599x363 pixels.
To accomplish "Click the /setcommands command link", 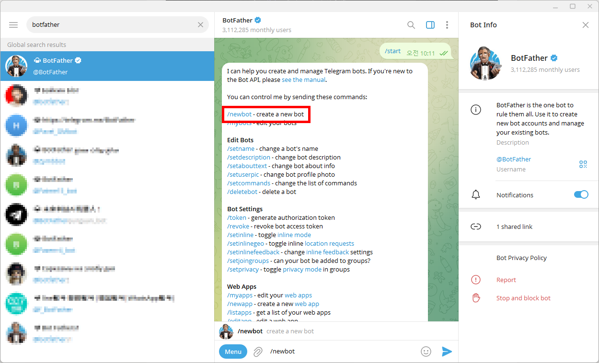I will pyautogui.click(x=249, y=183).
